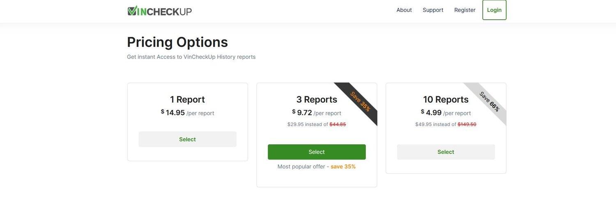Click the Pricing Options heading

coord(177,42)
